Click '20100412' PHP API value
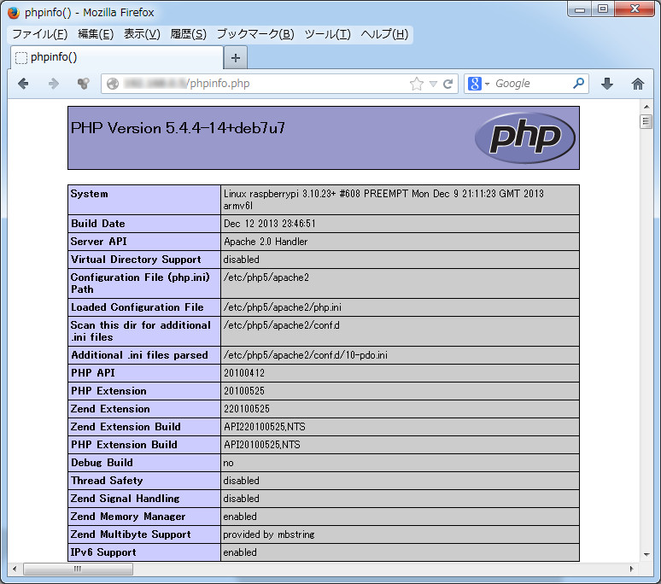Viewport: 661px width, 584px height. [x=244, y=373]
